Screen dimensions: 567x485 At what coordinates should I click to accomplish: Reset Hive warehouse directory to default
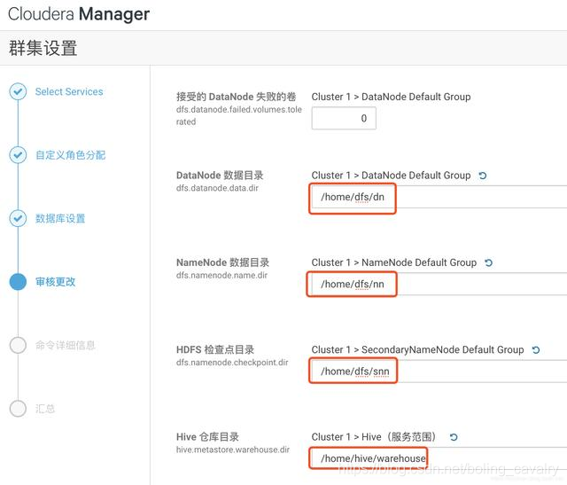454,437
